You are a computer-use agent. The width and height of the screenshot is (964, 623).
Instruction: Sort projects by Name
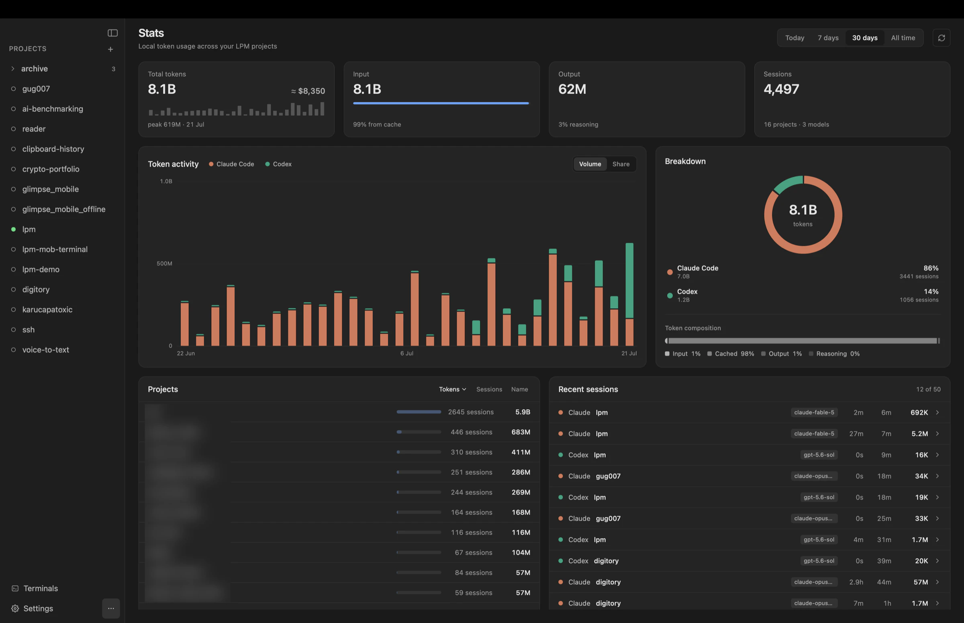(x=519, y=389)
